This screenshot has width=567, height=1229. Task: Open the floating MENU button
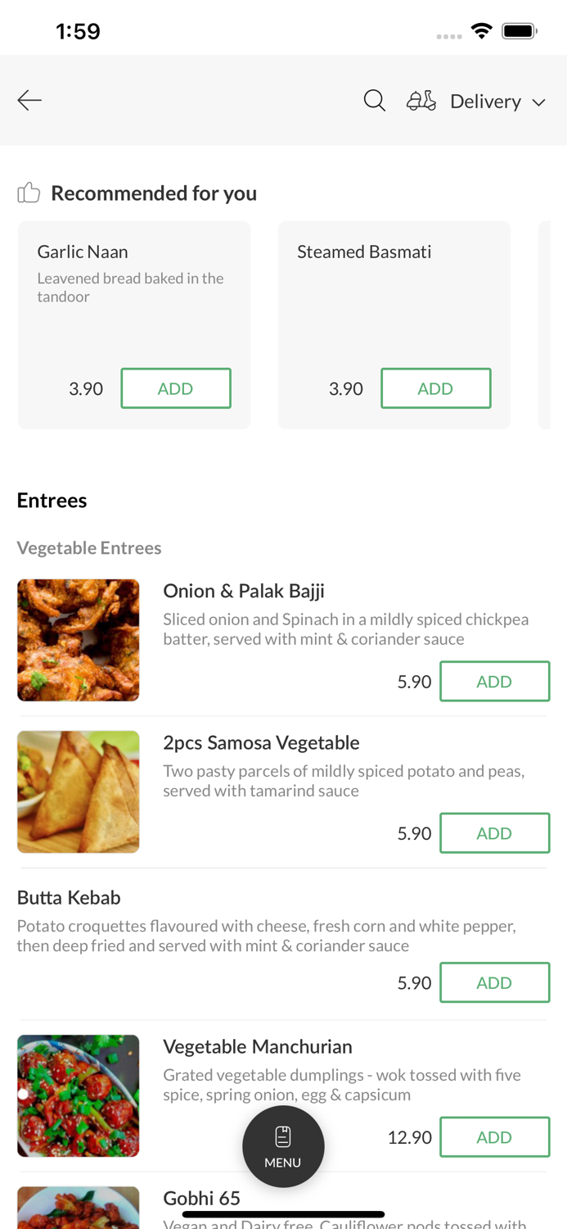283,1146
